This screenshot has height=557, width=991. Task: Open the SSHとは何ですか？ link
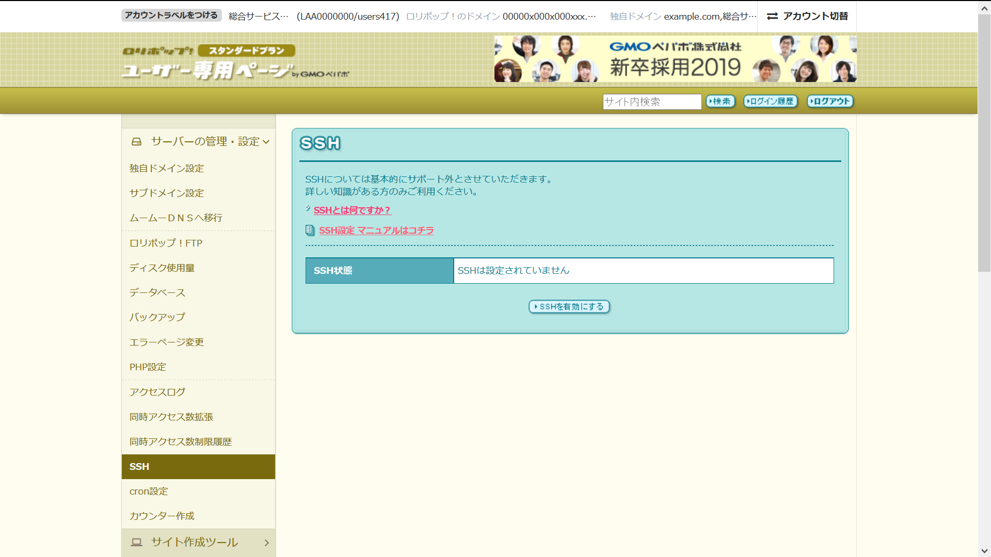point(352,210)
